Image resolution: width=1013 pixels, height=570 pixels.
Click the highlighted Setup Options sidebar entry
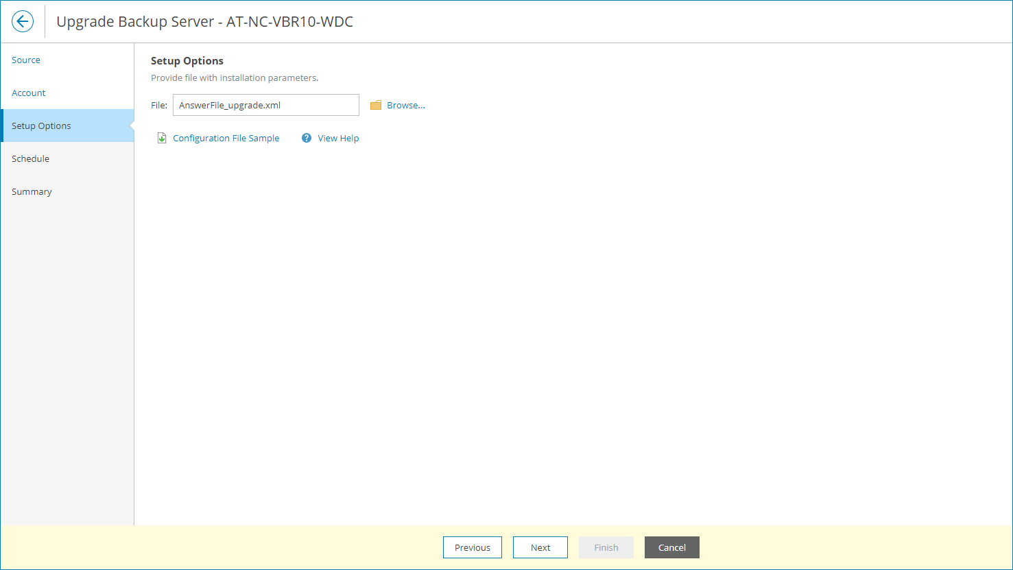pos(41,126)
